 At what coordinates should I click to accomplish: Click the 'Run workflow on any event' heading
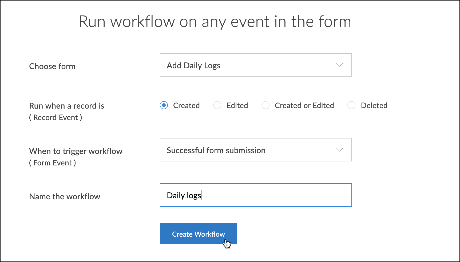215,22
